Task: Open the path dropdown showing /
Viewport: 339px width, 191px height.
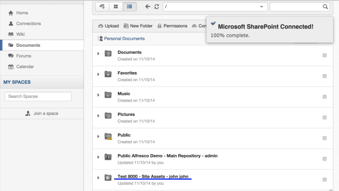Action: (262, 7)
